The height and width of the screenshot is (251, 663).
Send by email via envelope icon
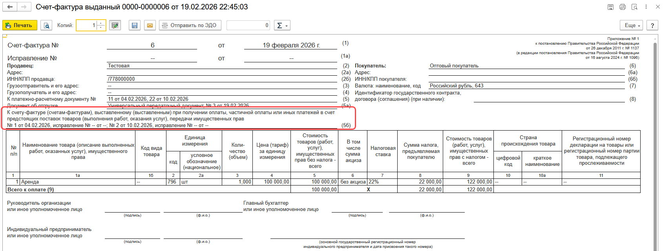[150, 25]
